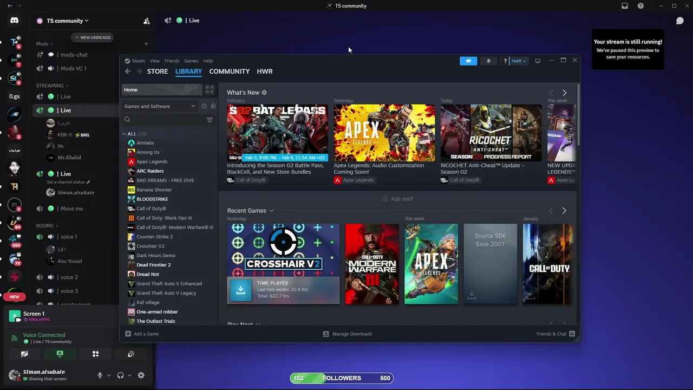Select Home in Steam library sidebar
693x390 pixels.
(162, 89)
